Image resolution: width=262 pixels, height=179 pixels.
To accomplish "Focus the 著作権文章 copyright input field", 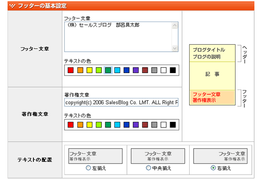I will coord(121,102).
